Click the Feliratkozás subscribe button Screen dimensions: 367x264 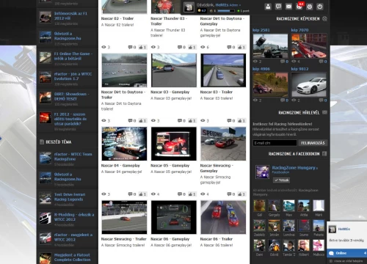(x=313, y=143)
